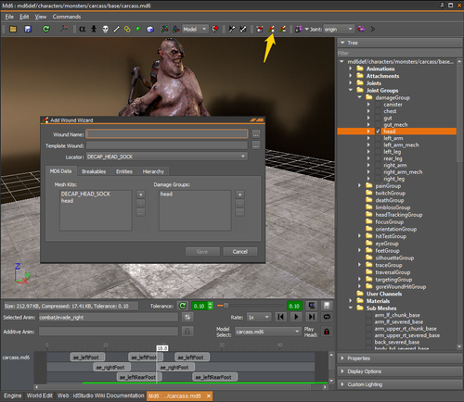Click the browse button beside Wound Name
The height and width of the screenshot is (402, 464).
click(x=256, y=133)
